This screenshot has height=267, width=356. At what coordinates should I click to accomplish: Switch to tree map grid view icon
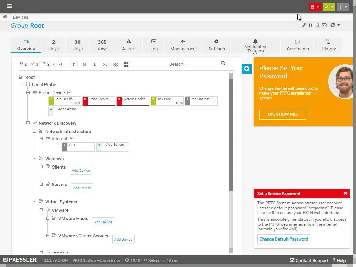point(126,64)
